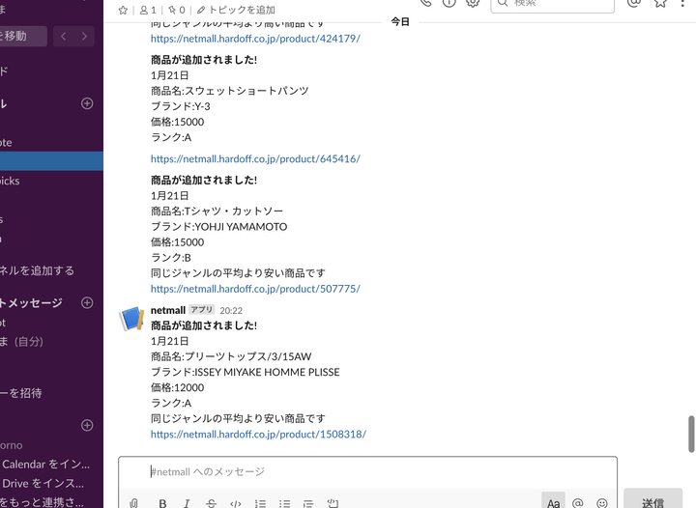Toggle italic formatting in composer

(x=187, y=503)
